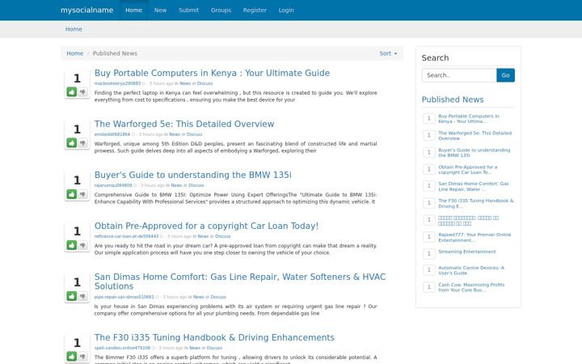582x364 pixels.
Task: Downvote the Pre-Approved Car Loan post
Action: pos(82,245)
